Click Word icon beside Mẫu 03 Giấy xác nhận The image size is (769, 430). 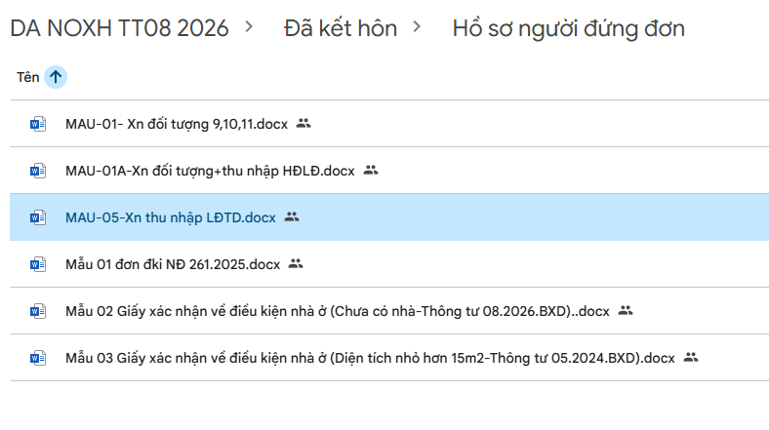point(38,358)
